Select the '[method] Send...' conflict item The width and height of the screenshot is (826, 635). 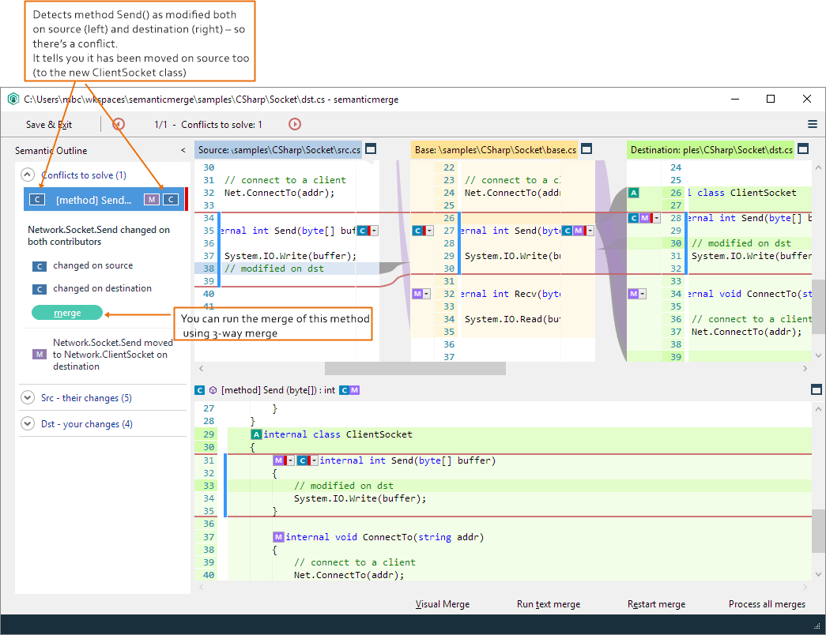point(104,200)
